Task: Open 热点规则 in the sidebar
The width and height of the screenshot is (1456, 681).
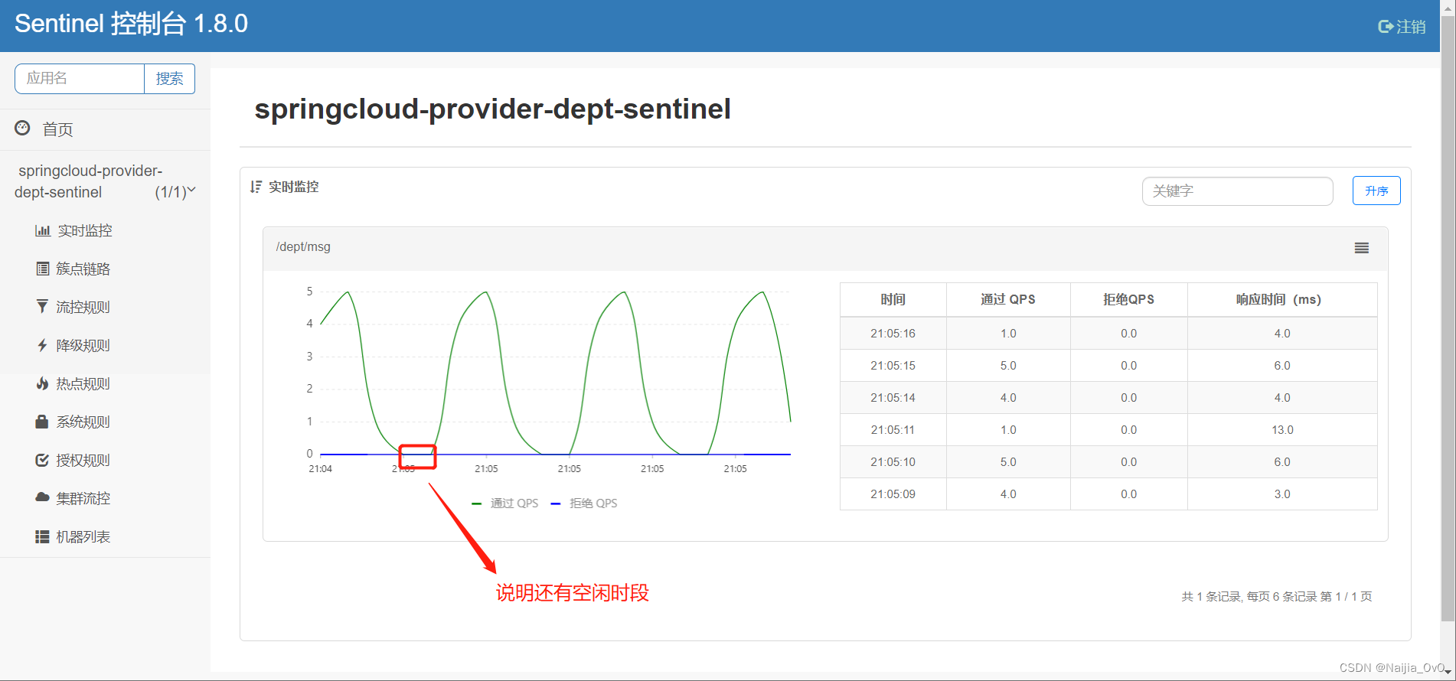Action: [x=83, y=383]
